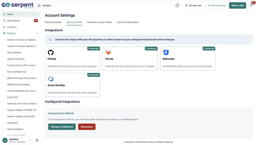
Task: Click the Book a Call button
Action: click(237, 5)
